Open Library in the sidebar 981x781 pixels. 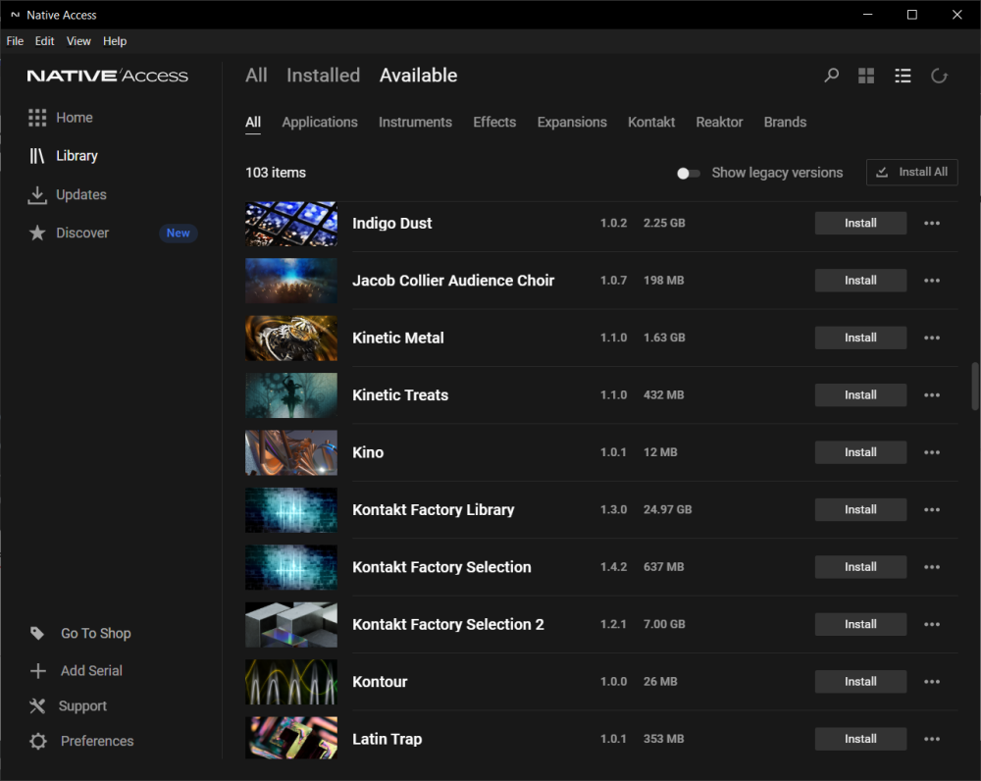[x=63, y=156]
